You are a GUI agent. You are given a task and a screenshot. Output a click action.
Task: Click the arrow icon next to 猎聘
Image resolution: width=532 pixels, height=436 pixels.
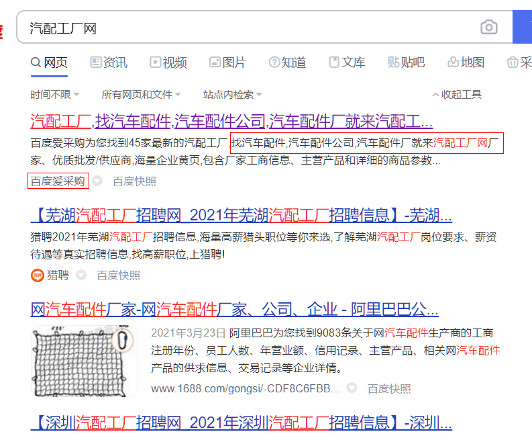(81, 275)
